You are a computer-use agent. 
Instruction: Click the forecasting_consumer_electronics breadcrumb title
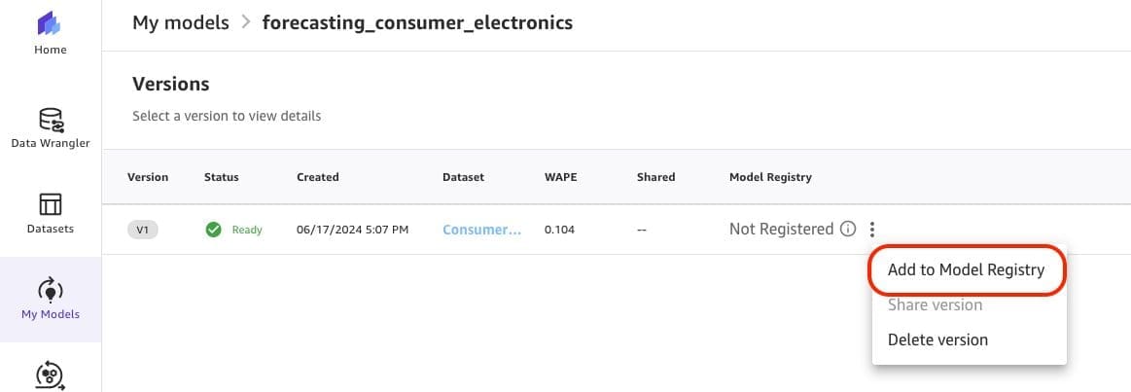417,21
